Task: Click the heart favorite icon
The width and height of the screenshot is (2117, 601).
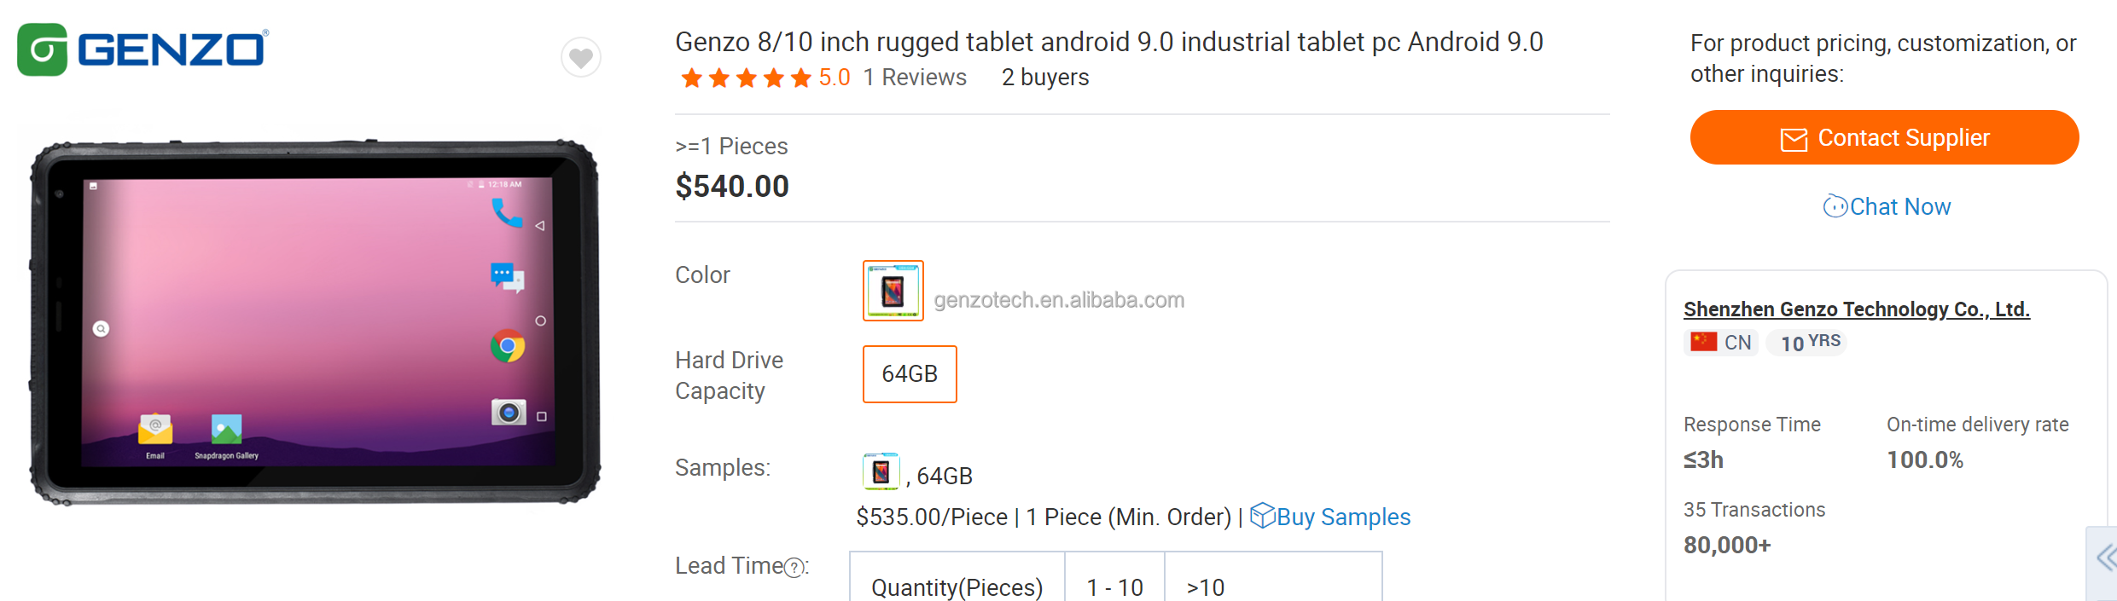Action: coord(581,58)
